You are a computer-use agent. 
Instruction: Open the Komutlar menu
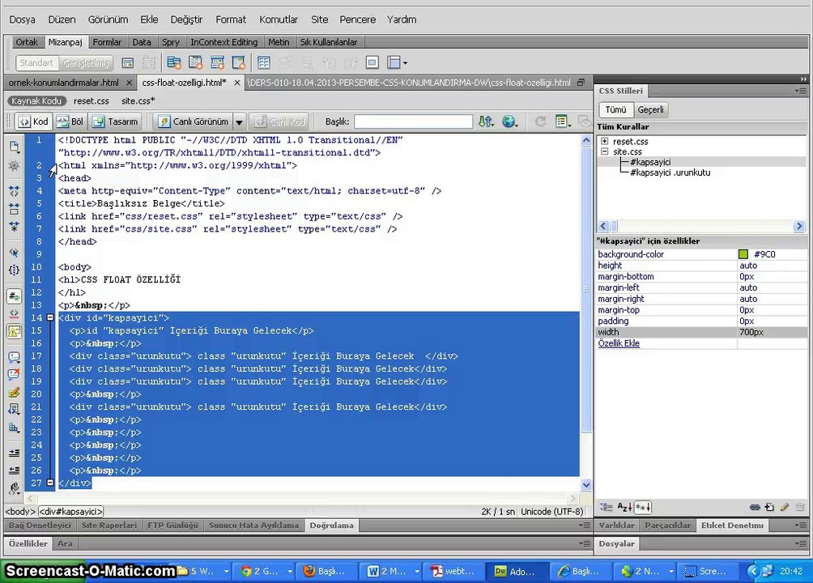point(279,19)
